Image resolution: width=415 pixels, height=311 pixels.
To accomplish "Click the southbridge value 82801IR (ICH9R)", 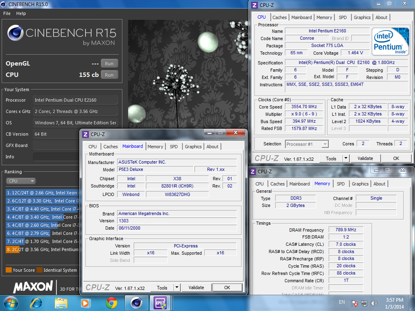I will point(177,186).
